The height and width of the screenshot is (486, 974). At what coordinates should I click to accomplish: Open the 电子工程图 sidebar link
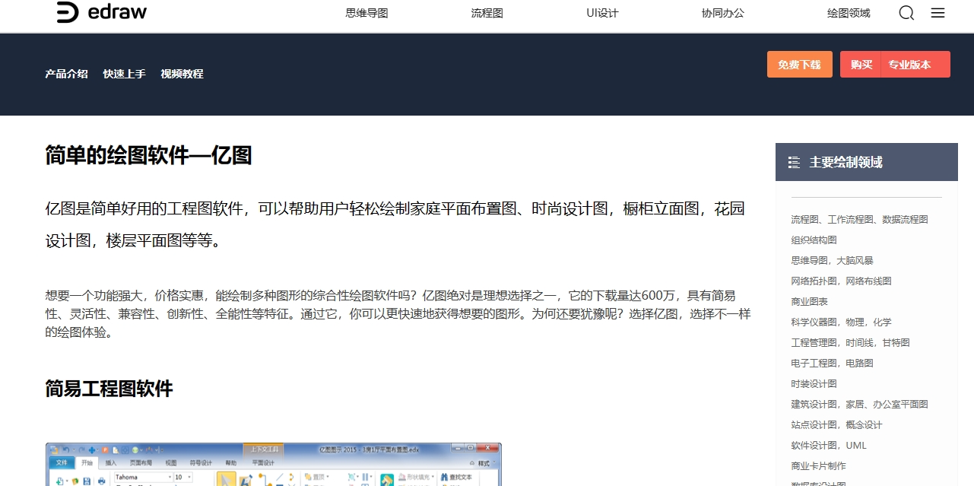[x=814, y=363]
